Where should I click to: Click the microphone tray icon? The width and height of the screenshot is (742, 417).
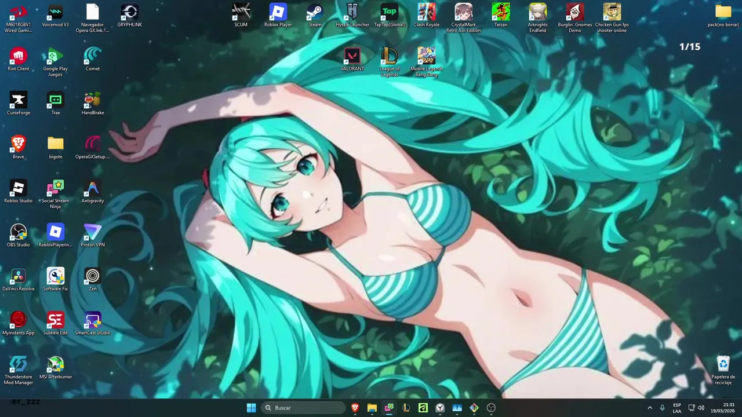coord(662,408)
